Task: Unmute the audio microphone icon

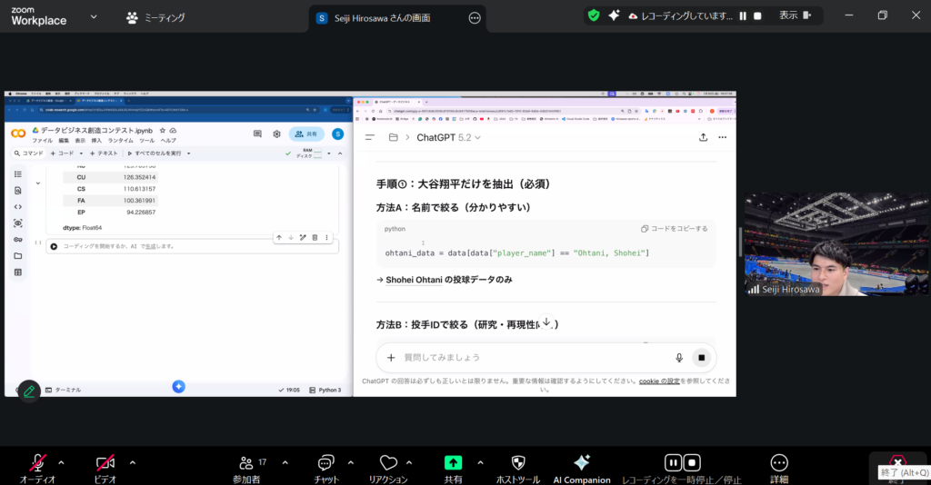Action: pos(37,462)
